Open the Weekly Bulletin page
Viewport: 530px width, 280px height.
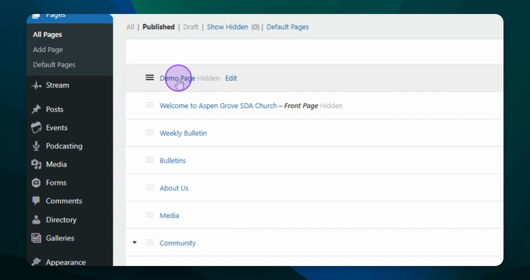click(183, 133)
